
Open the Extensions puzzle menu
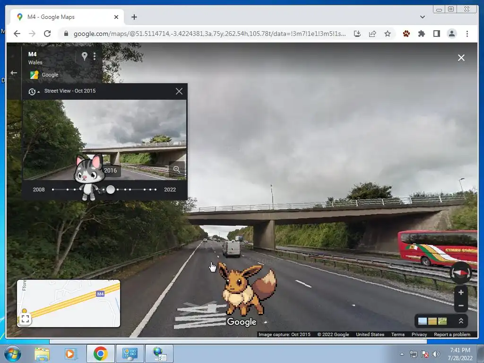[421, 34]
